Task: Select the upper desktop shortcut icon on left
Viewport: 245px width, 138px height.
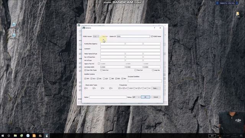Action: pos(14,25)
